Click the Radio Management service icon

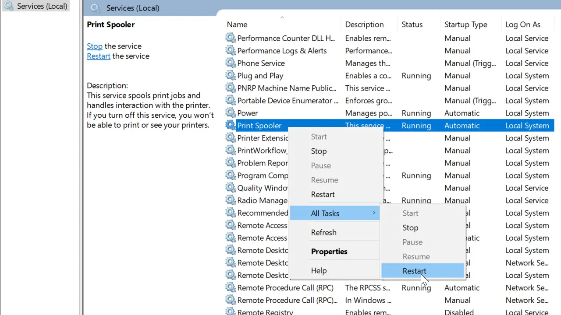[231, 200]
